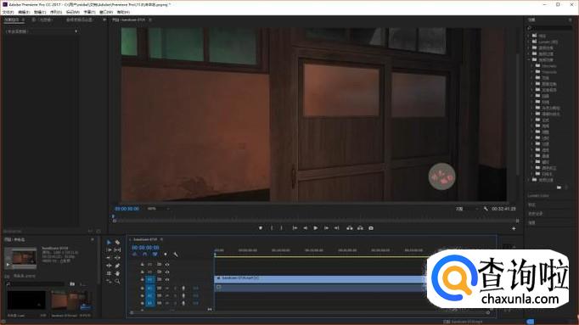Screen dimensions: 579x325
Task: Toggle eye output of topmost video track
Action: point(167,265)
